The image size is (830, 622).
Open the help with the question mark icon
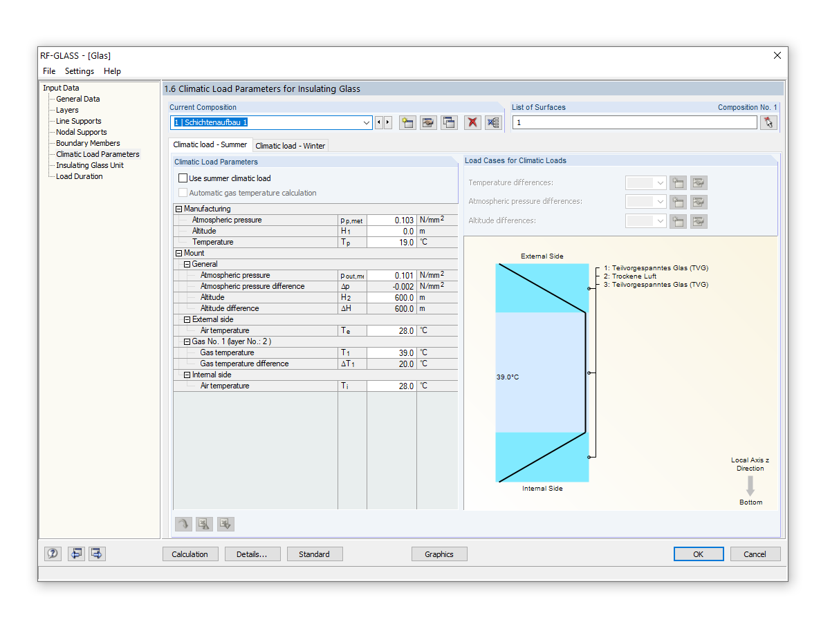pyautogui.click(x=53, y=554)
